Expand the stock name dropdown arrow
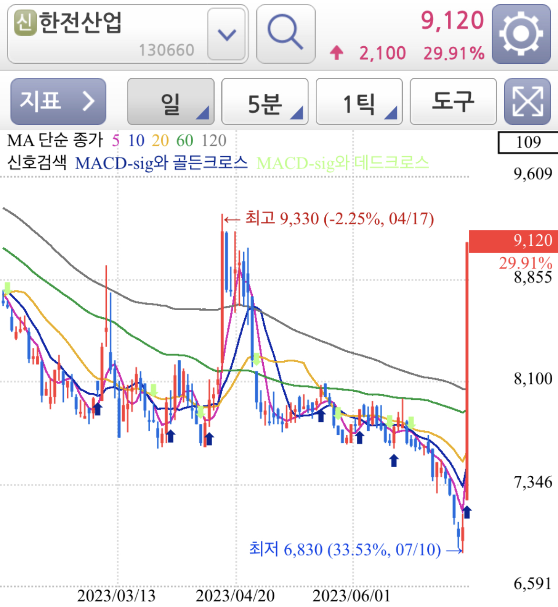This screenshot has height=607, width=558. click(x=227, y=34)
